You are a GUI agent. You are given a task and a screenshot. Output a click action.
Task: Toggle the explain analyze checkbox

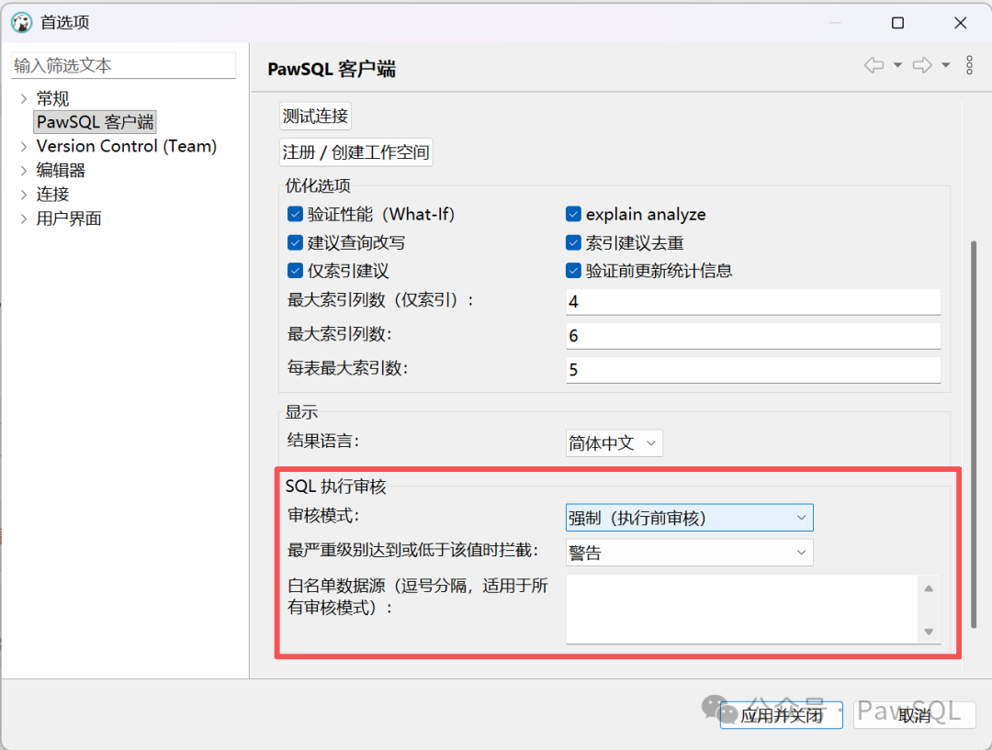tap(573, 215)
